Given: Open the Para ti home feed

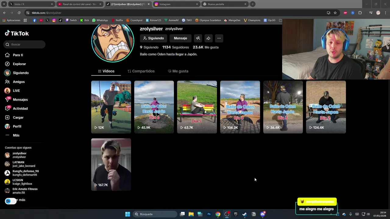Looking at the screenshot, I should pyautogui.click(x=14, y=55).
